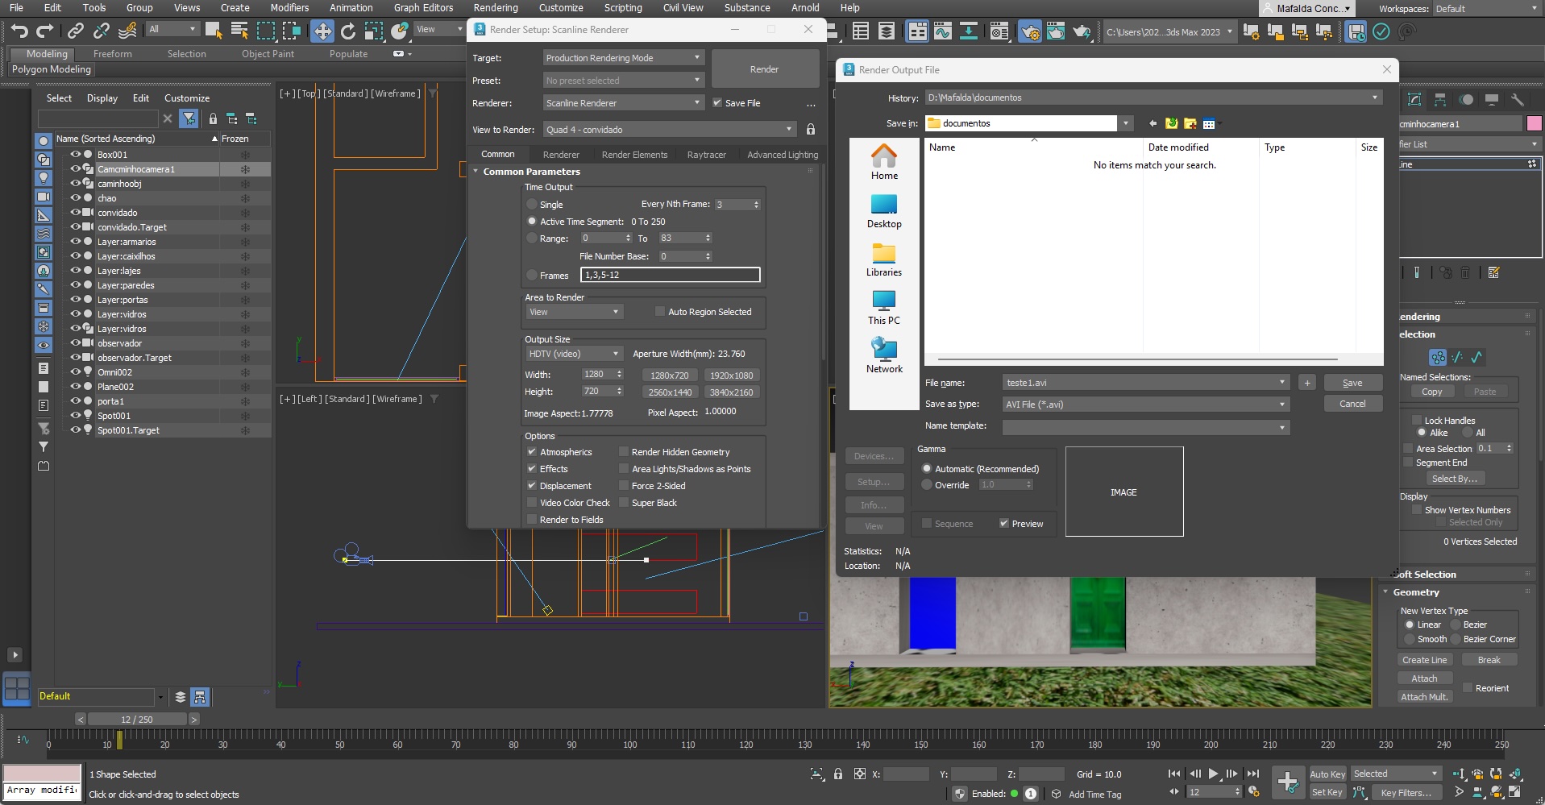This screenshot has height=805, width=1545.
Task: Enable the Single time output option
Action: tap(532, 205)
